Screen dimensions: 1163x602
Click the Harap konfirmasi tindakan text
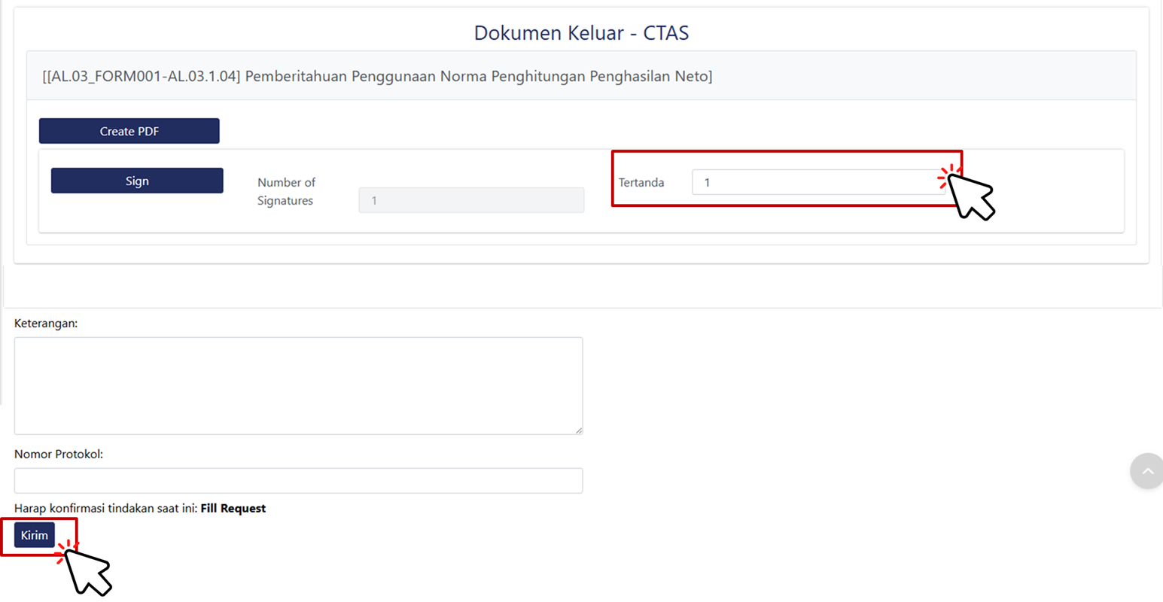pyautogui.click(x=105, y=509)
